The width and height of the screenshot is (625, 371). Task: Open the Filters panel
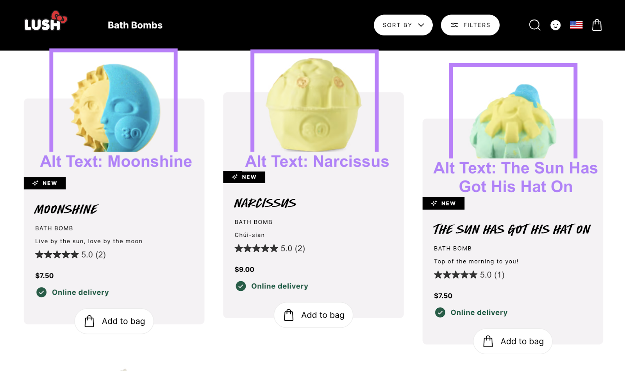(470, 25)
